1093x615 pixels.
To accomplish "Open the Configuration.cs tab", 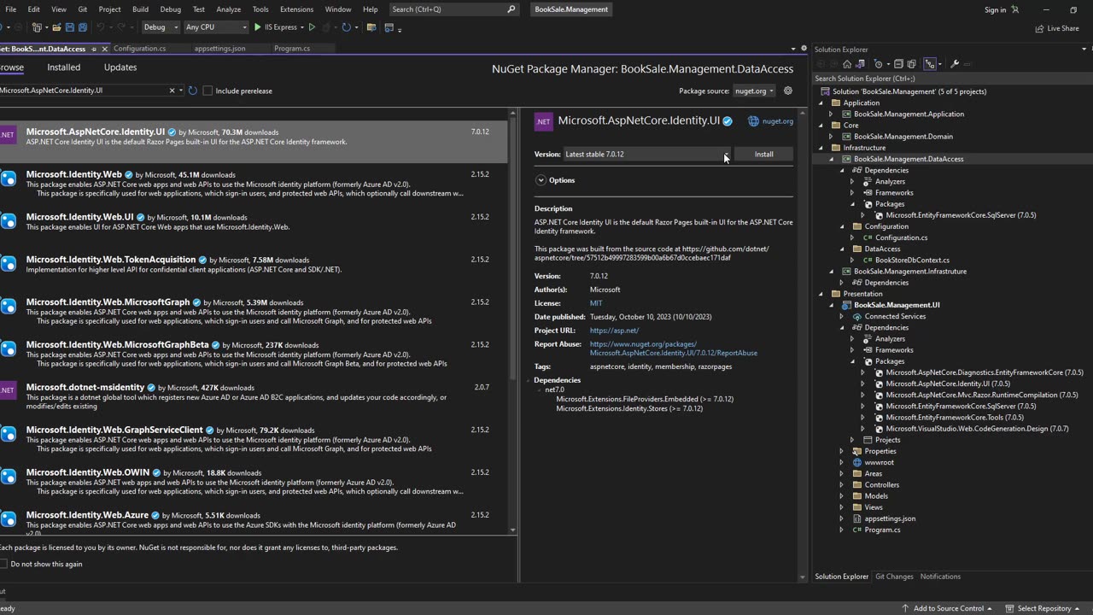I will (140, 49).
